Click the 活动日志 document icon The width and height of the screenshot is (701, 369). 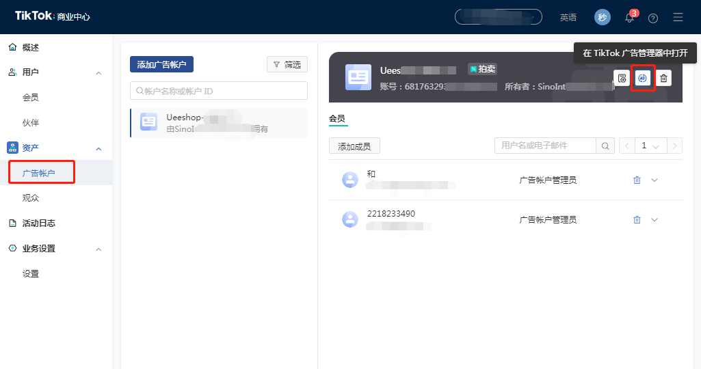point(12,223)
